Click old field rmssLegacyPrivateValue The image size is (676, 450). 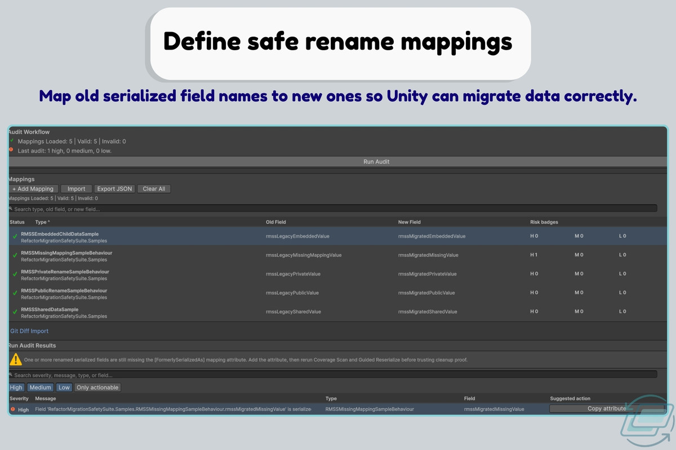[293, 274]
